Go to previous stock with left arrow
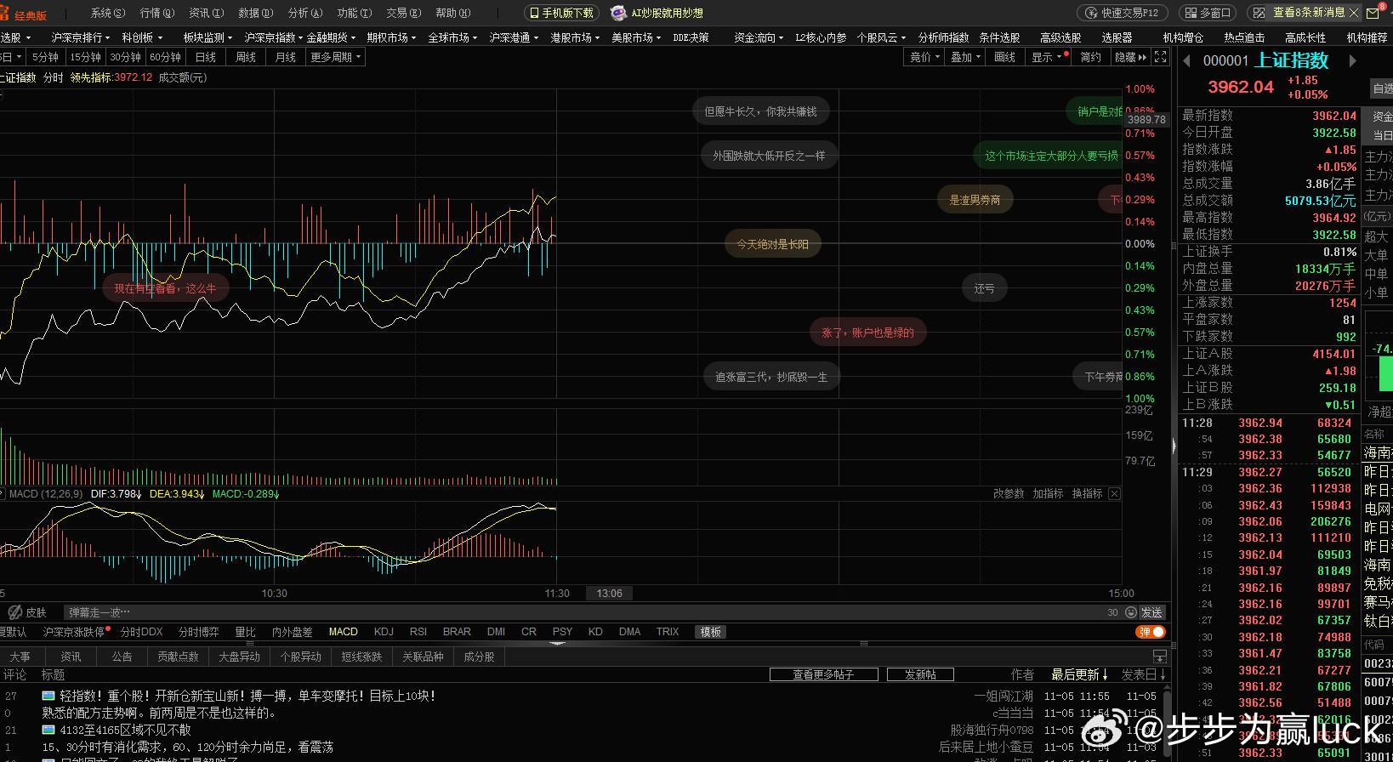 coord(1187,60)
